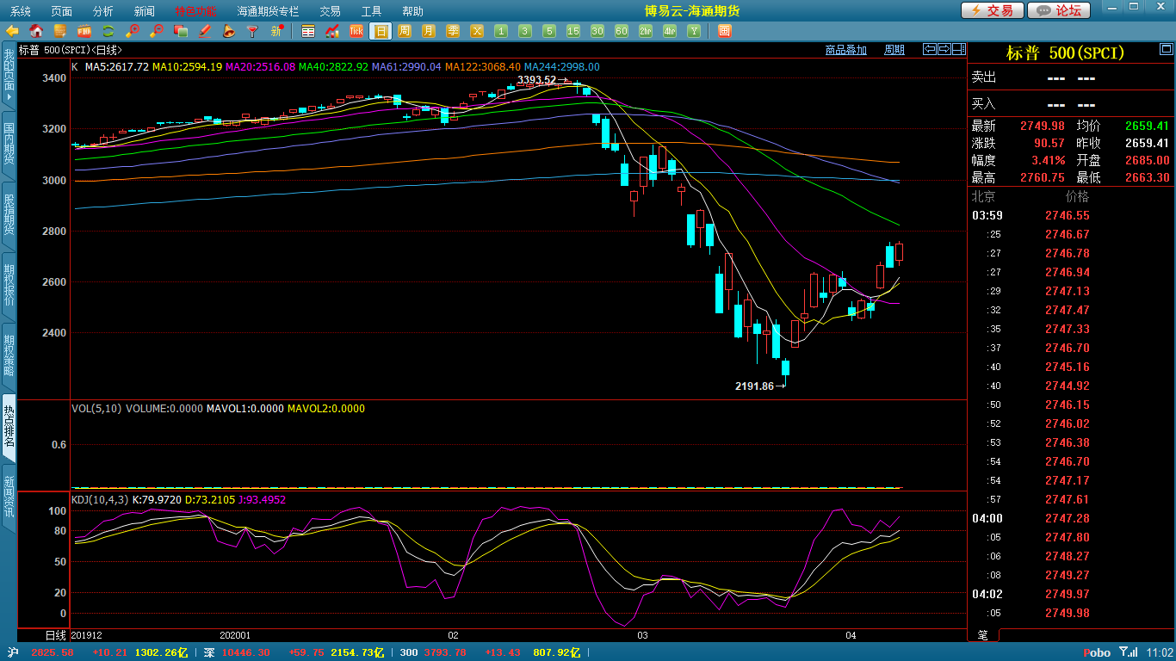This screenshot has width=1176, height=661.
Task: Select the daily '日' period button
Action: click(x=381, y=31)
